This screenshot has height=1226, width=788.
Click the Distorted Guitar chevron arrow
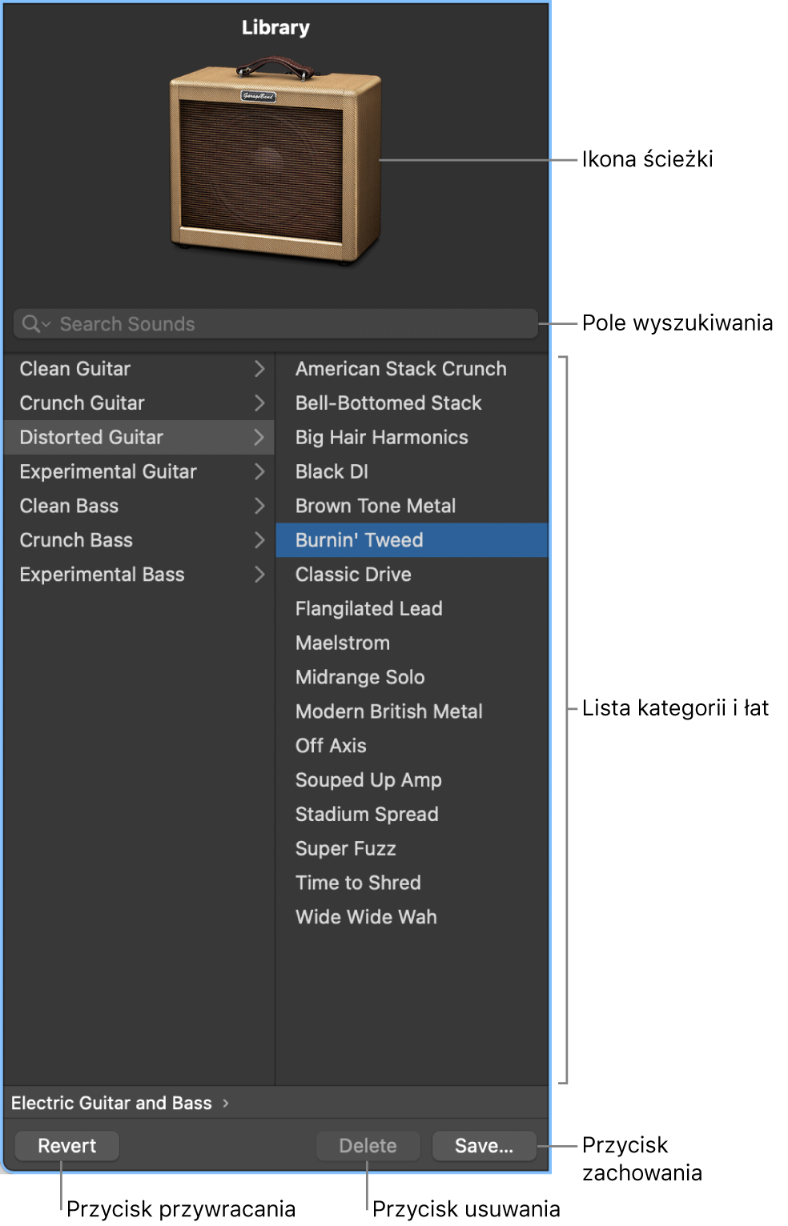click(259, 438)
